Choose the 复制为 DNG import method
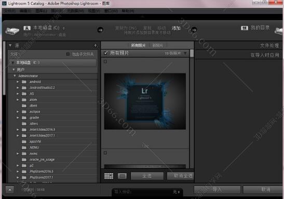284x199 pixels. pyautogui.click(x=126, y=28)
